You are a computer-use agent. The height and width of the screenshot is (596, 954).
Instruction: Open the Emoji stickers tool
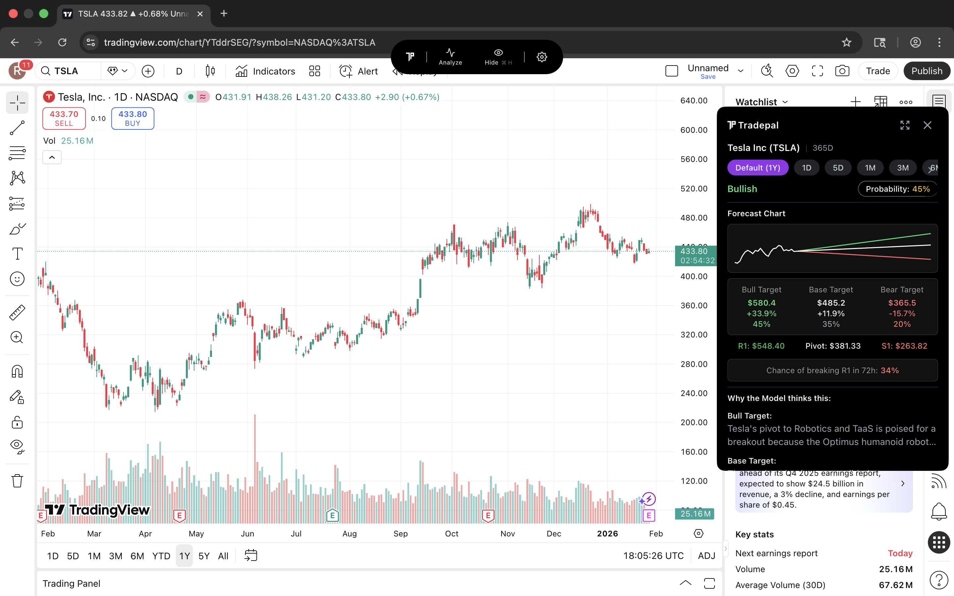click(17, 279)
